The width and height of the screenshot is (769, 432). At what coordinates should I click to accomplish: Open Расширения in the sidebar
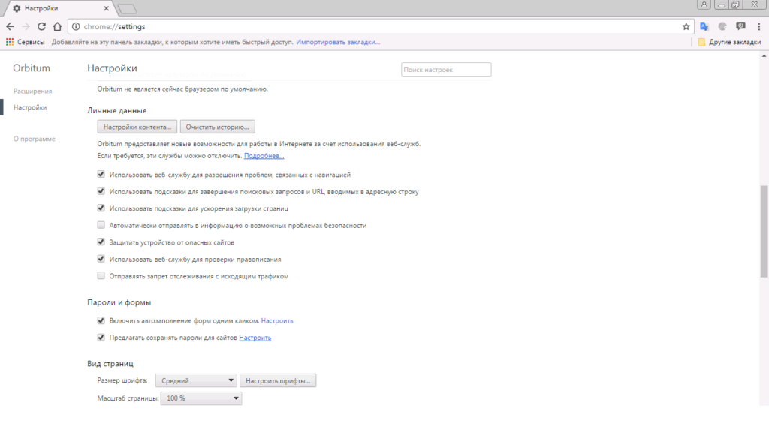pyautogui.click(x=33, y=91)
